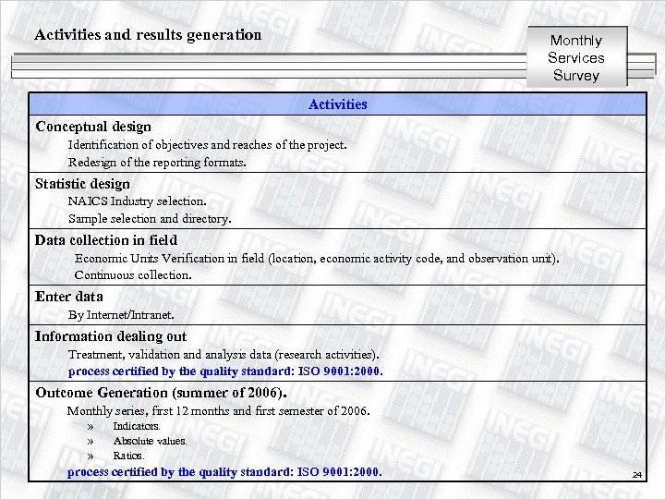Click 'NAICS Industry selection.' line
665x499 pixels.
tap(138, 201)
